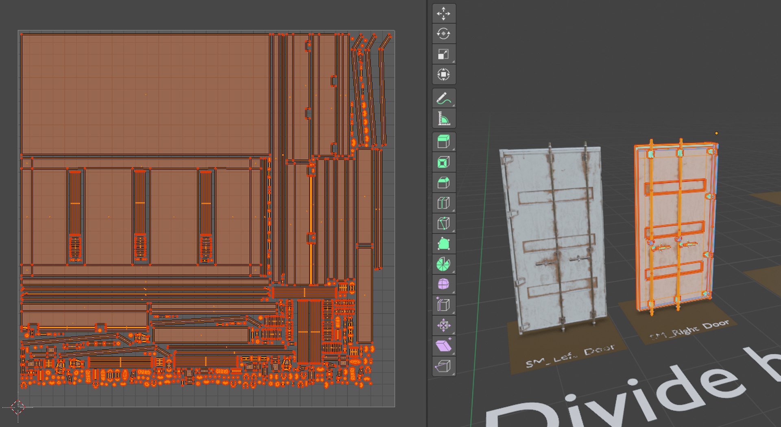Click the orange origin dot above right door
The width and height of the screenshot is (781, 427).
pyautogui.click(x=716, y=133)
